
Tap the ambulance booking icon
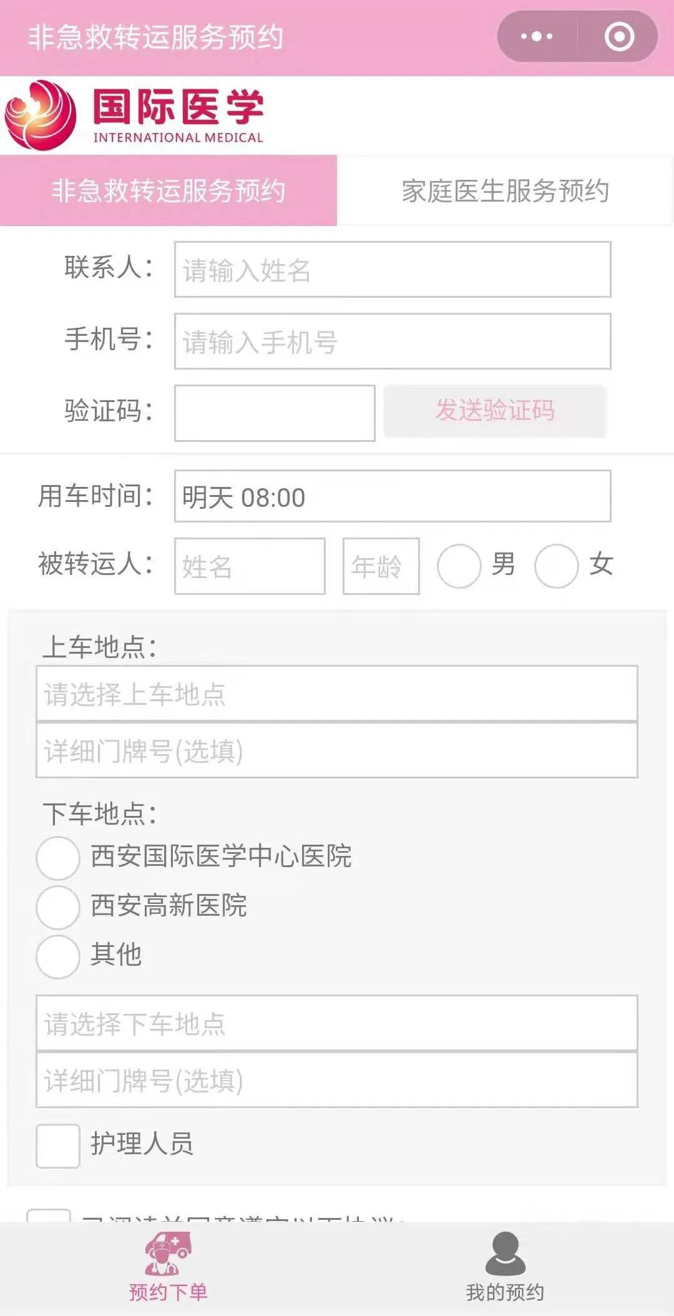(x=168, y=1254)
